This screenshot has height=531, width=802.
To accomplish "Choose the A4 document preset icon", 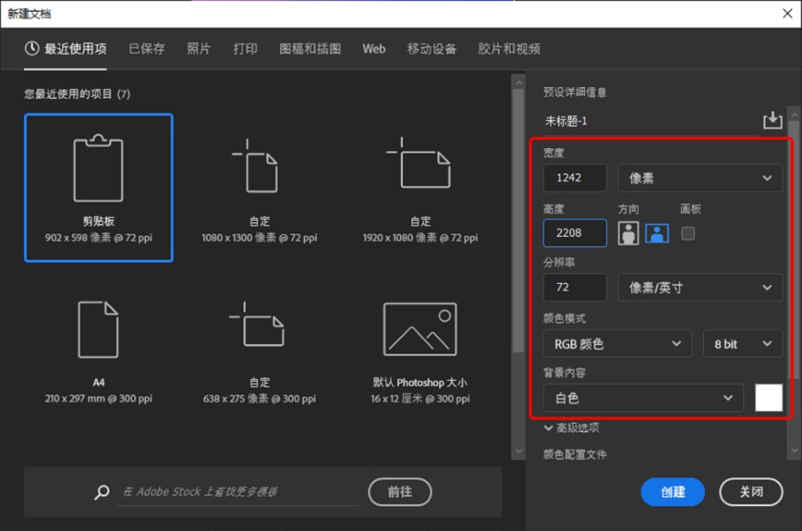I will click(98, 330).
